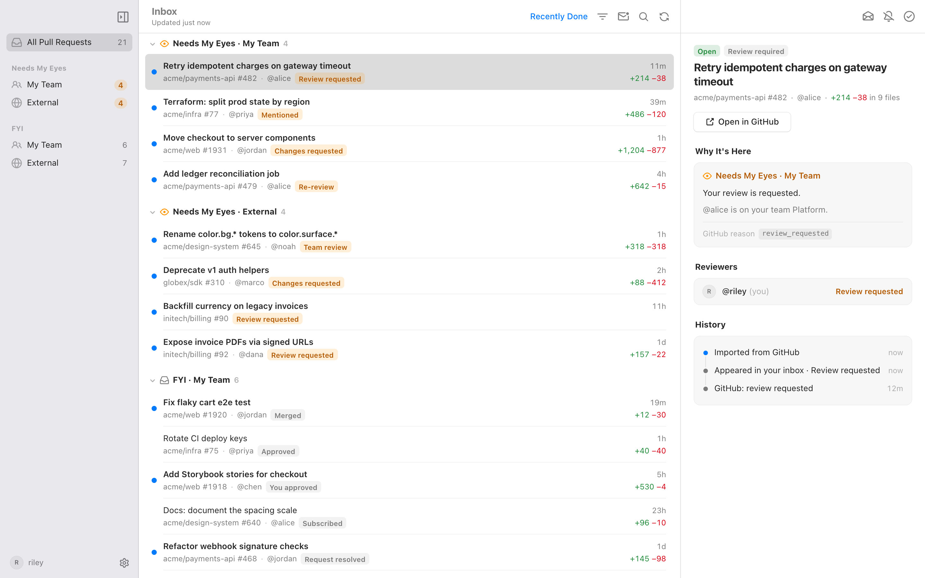Open My Team under Needs My Eyes
This screenshot has height=578, width=925.
69,84
